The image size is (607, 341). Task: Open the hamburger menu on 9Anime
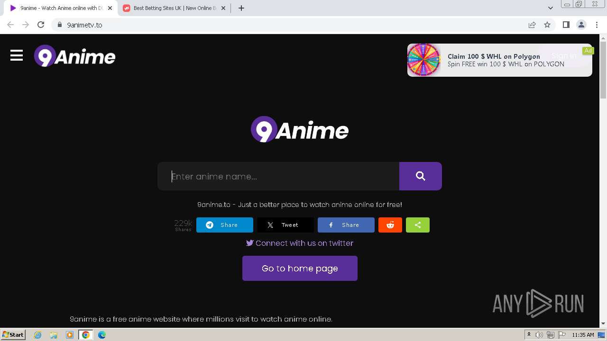17,55
